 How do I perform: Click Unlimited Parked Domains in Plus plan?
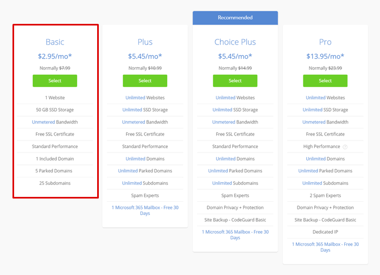tap(145, 171)
